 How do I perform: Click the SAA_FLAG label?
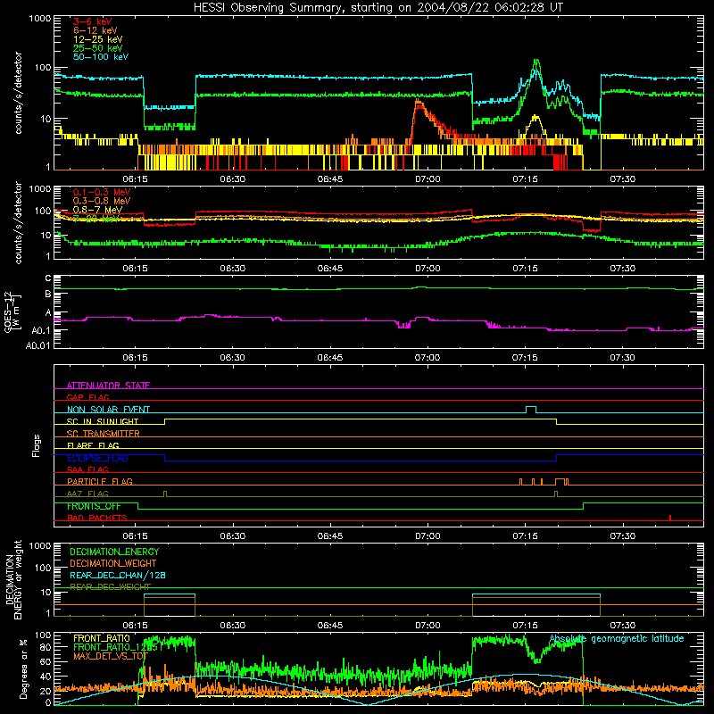click(x=87, y=469)
